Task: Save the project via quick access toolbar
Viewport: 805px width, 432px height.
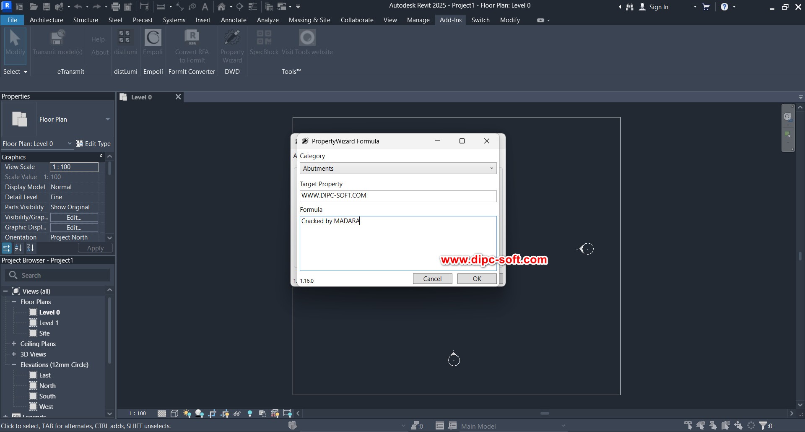Action: click(47, 7)
